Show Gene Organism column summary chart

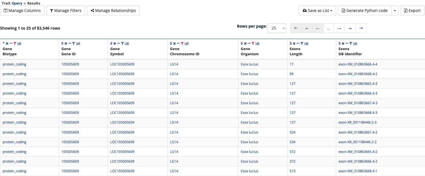pyautogui.click(x=258, y=43)
